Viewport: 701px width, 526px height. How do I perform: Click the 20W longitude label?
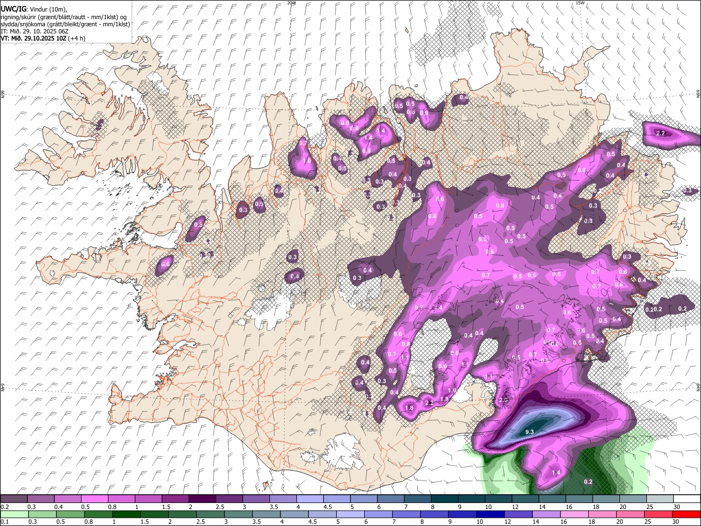click(291, 3)
